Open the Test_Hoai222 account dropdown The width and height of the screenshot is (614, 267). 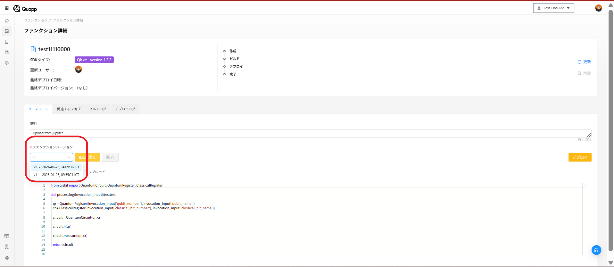(553, 8)
